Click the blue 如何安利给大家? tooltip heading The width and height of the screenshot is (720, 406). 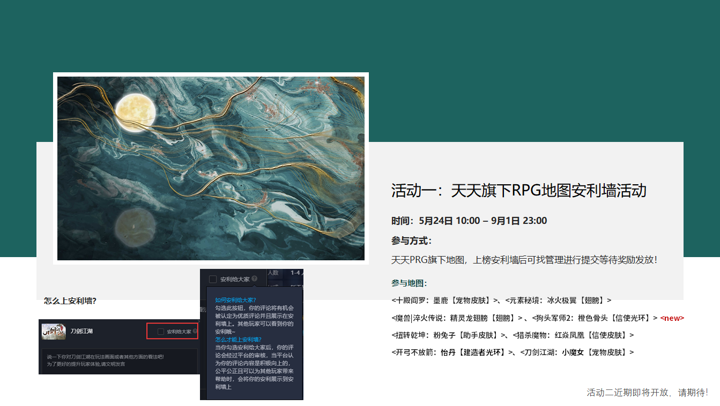point(235,300)
